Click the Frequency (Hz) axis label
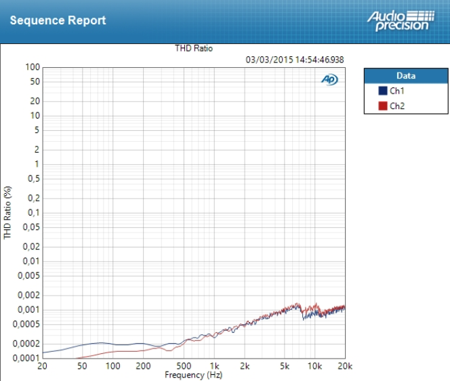 point(193,375)
